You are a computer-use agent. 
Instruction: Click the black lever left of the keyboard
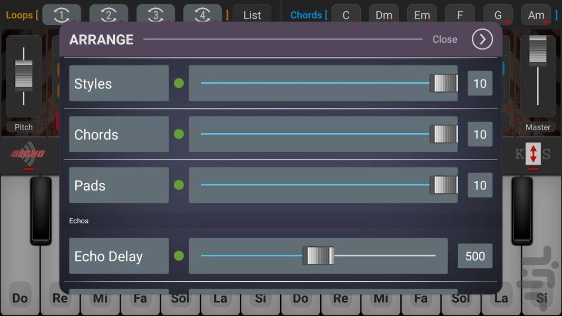41,211
